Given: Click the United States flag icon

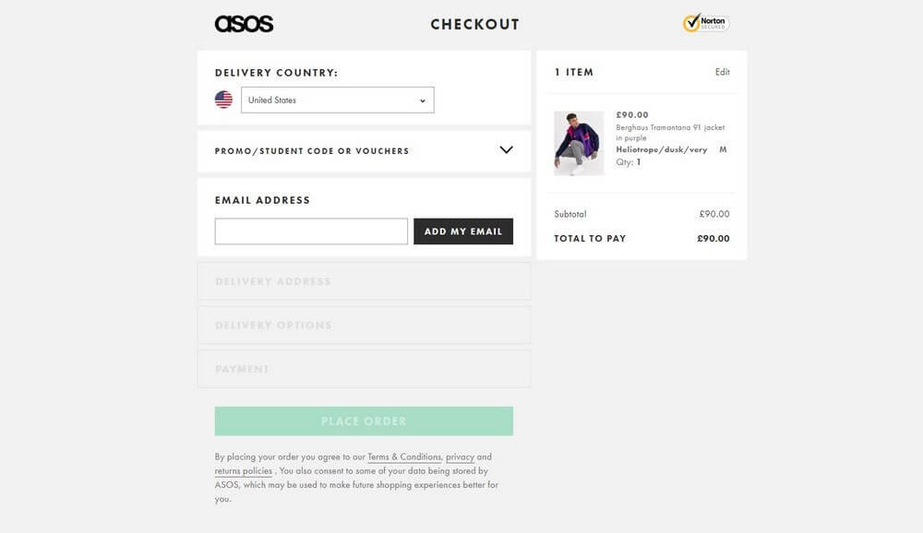Looking at the screenshot, I should pos(223,98).
